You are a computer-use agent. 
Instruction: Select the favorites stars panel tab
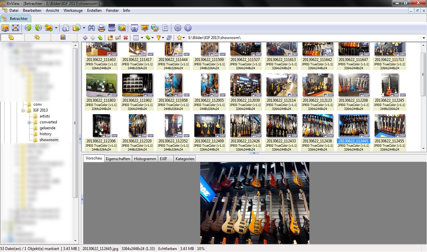click(x=37, y=37)
